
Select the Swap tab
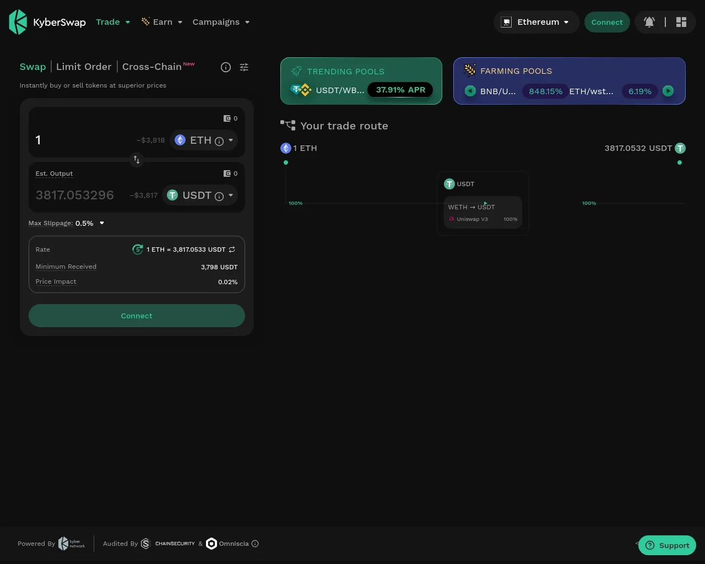click(x=32, y=67)
